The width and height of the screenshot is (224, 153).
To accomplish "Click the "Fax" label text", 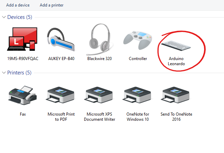I will point(23,114).
